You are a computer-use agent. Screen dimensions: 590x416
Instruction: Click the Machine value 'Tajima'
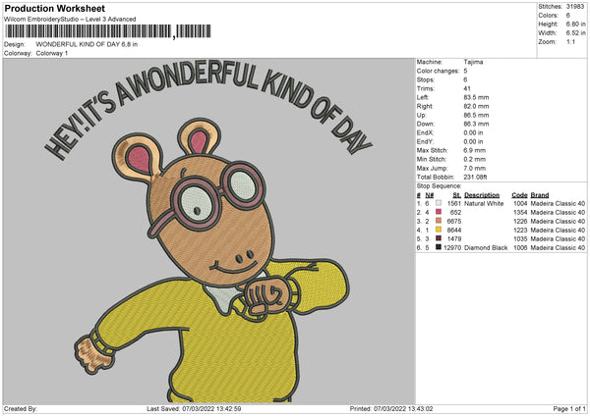coord(473,62)
